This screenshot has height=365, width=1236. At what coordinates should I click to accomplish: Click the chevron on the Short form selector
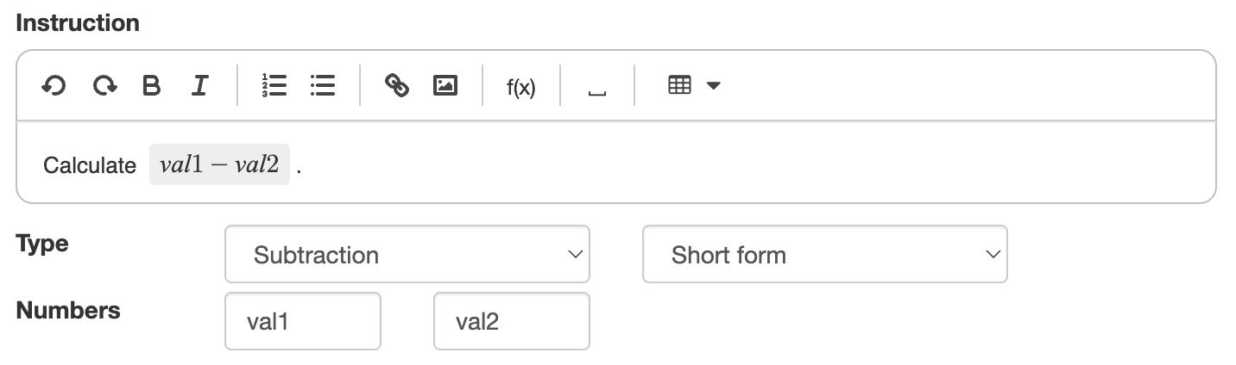coord(992,254)
